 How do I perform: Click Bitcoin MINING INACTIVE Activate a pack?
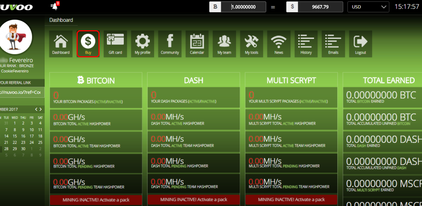[96, 200]
